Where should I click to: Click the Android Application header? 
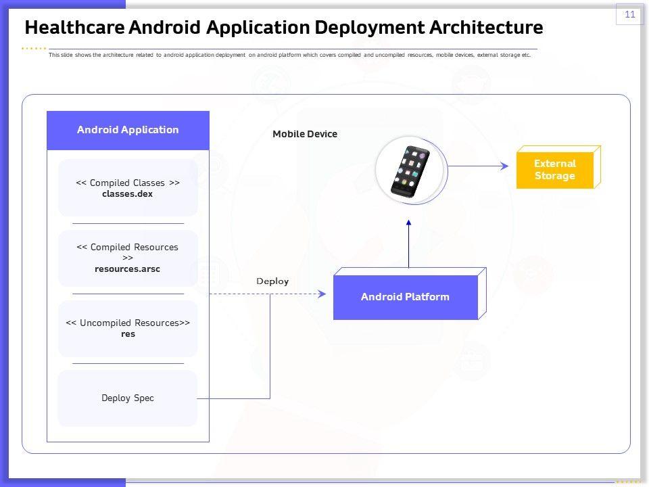128,130
